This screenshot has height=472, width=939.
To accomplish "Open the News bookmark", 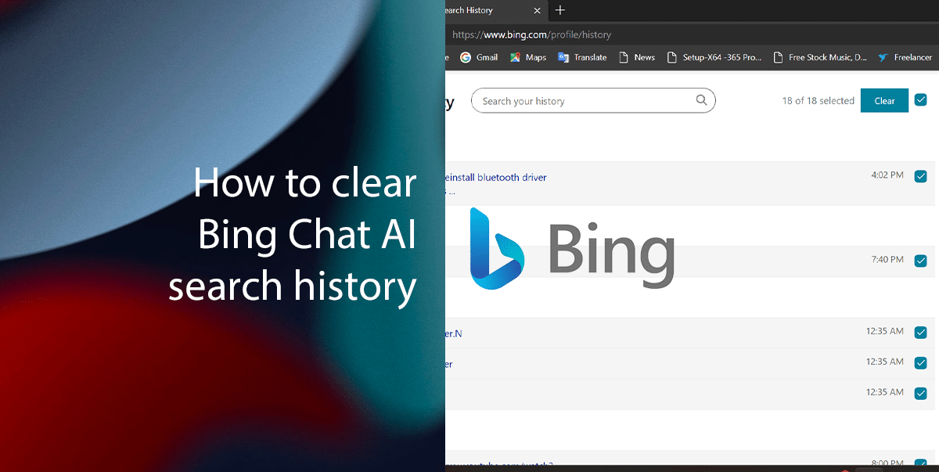I will (637, 57).
